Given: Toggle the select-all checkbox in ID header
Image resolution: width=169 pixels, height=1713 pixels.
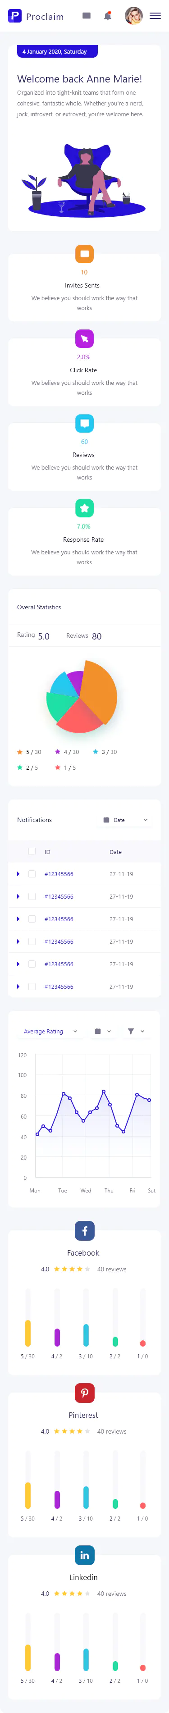Looking at the screenshot, I should (x=32, y=851).
